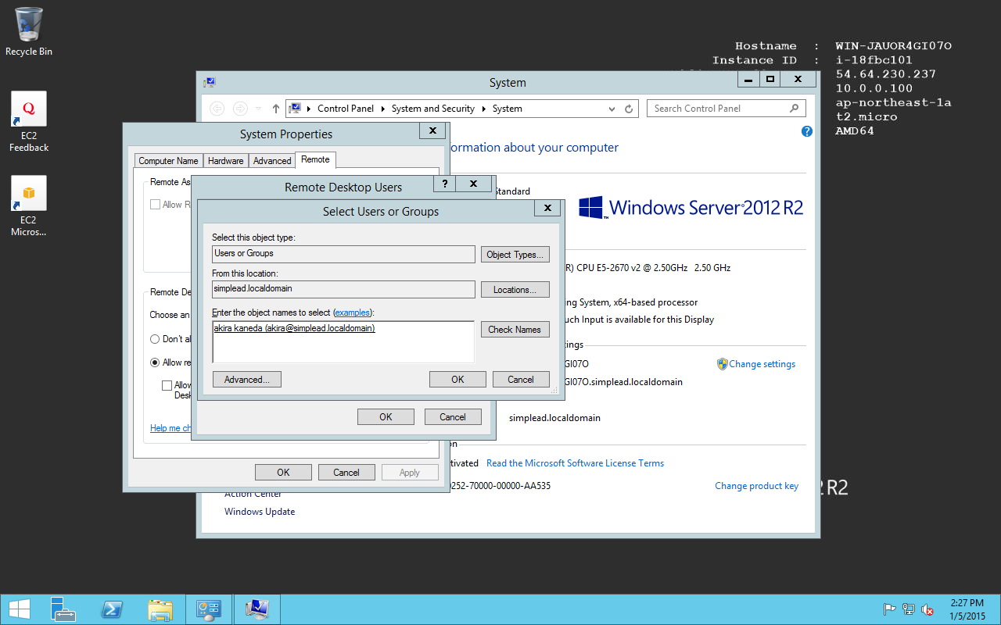Open the examples link
The image size is (1001, 625).
353,312
